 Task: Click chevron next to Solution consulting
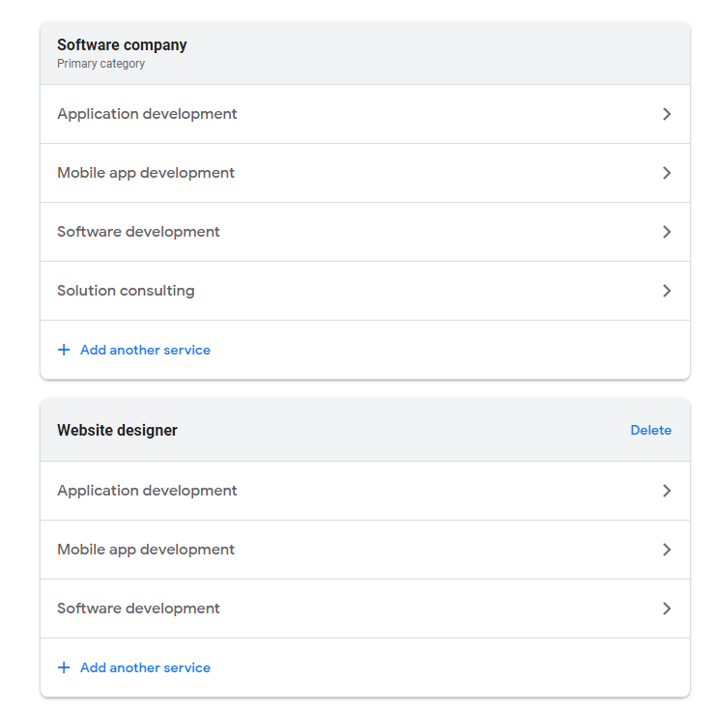point(667,291)
